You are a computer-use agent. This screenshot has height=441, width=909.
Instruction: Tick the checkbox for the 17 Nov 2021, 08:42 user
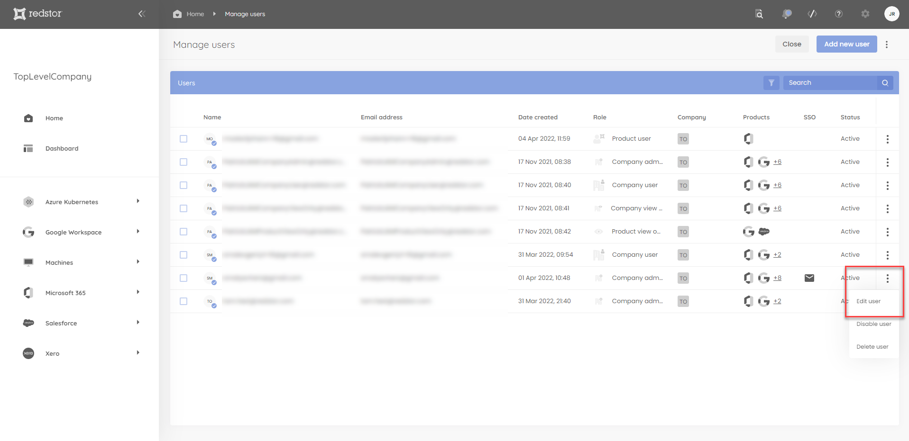pyautogui.click(x=184, y=232)
